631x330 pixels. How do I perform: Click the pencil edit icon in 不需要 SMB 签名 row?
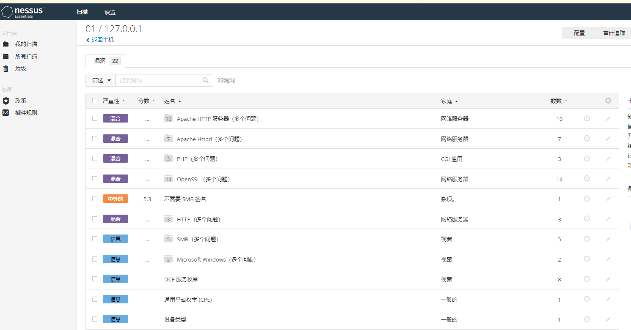tap(608, 199)
